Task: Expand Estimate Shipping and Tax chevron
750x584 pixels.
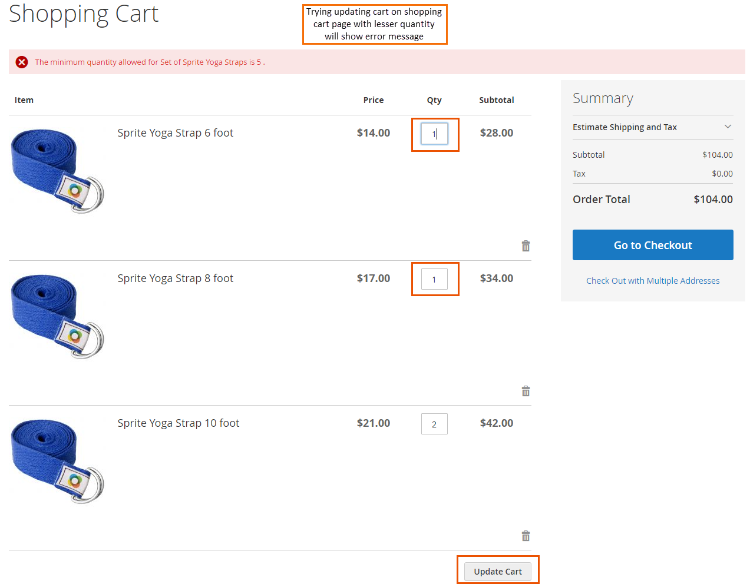Action: click(728, 127)
